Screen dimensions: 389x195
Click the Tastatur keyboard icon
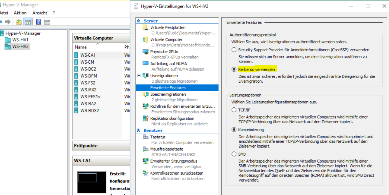coord(146,137)
